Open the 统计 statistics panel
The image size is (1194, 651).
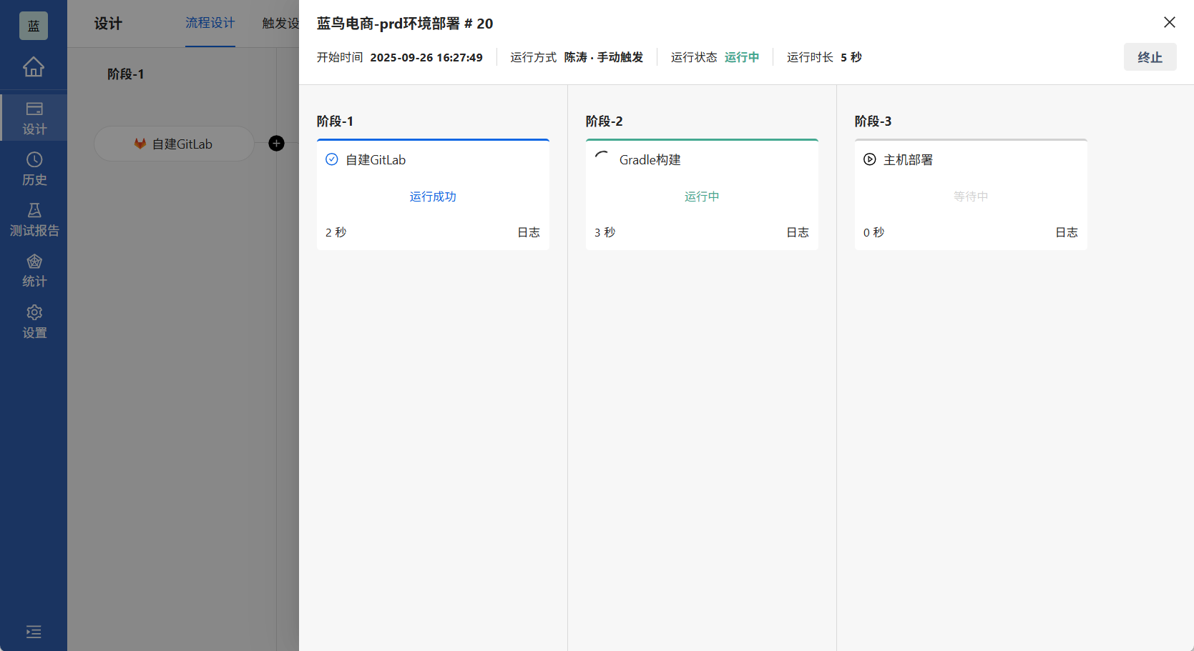pos(34,269)
